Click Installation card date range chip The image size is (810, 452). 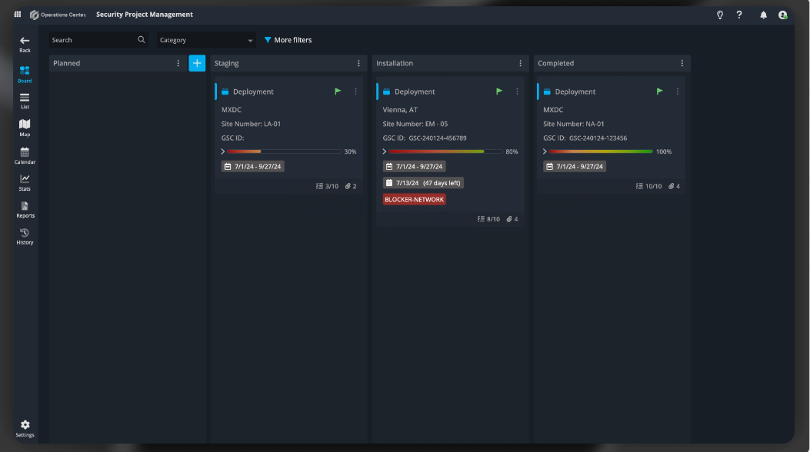tap(415, 167)
